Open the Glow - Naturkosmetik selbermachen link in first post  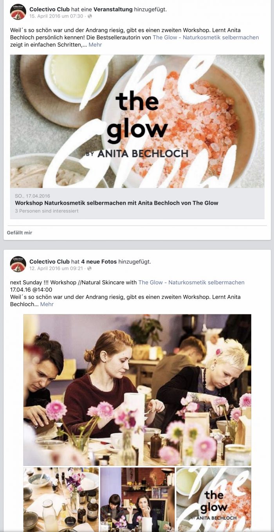pos(205,37)
